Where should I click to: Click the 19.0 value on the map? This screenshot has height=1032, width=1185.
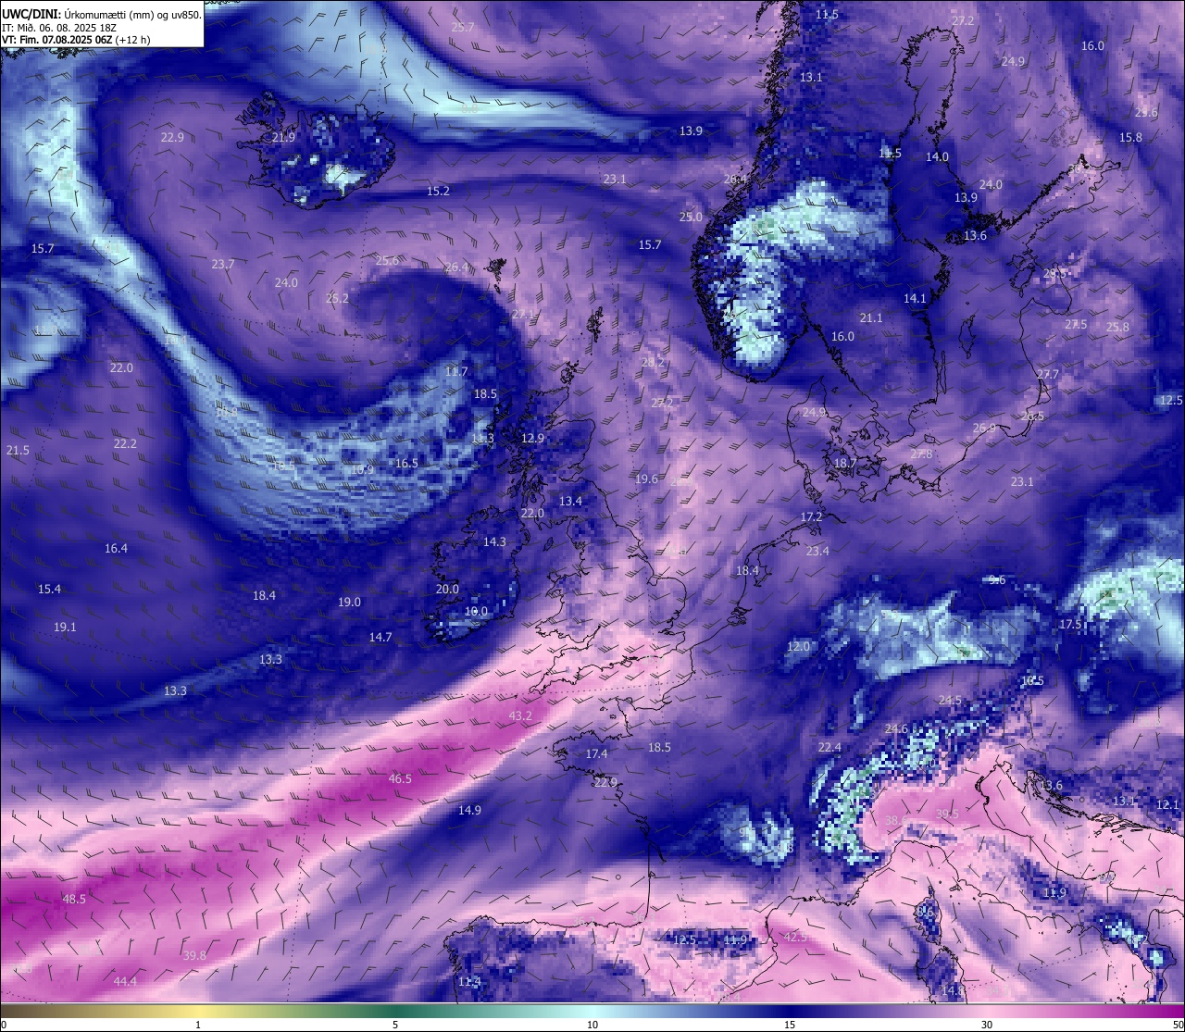coord(349,602)
